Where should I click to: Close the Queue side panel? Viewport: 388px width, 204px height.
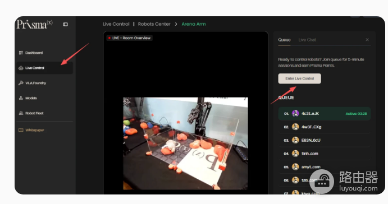pos(367,40)
